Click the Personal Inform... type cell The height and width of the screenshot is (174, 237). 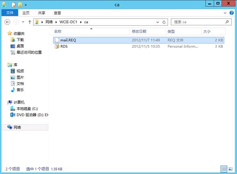pyautogui.click(x=183, y=46)
